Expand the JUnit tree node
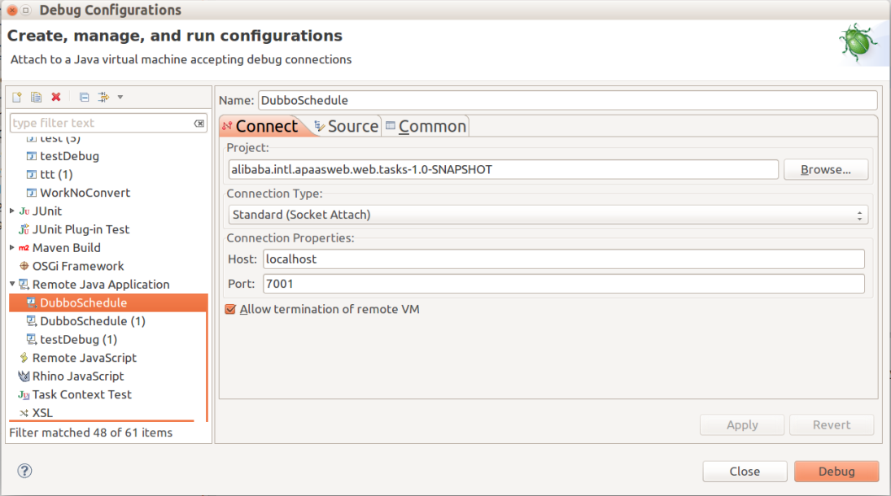This screenshot has width=891, height=496. point(12,211)
